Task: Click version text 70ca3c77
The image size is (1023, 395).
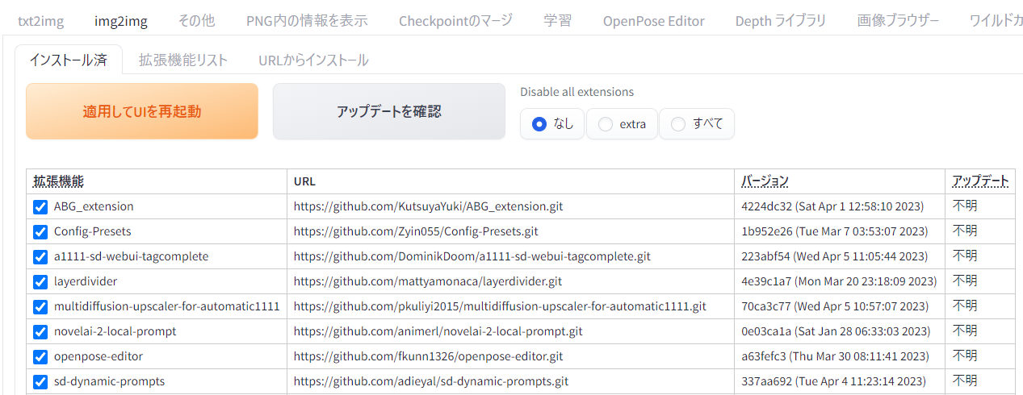Action: pyautogui.click(x=766, y=306)
